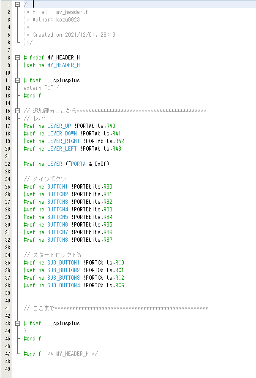Click the BUTTON2 macro name
The width and height of the screenshot is (256, 378).
pyautogui.click(x=57, y=194)
